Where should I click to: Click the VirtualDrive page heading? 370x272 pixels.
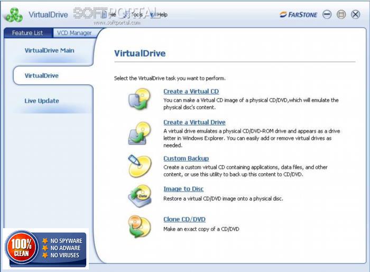140,53
